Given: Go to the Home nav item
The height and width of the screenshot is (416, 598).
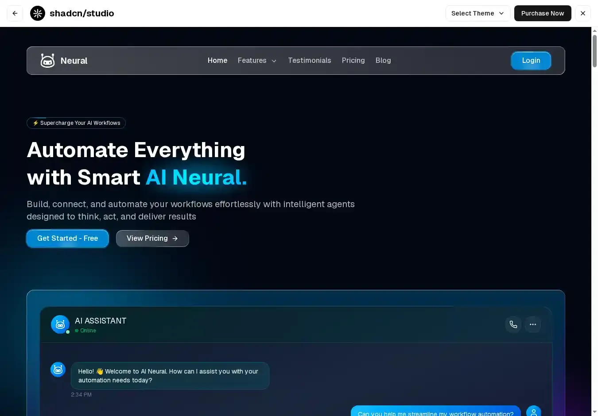Looking at the screenshot, I should pyautogui.click(x=217, y=61).
